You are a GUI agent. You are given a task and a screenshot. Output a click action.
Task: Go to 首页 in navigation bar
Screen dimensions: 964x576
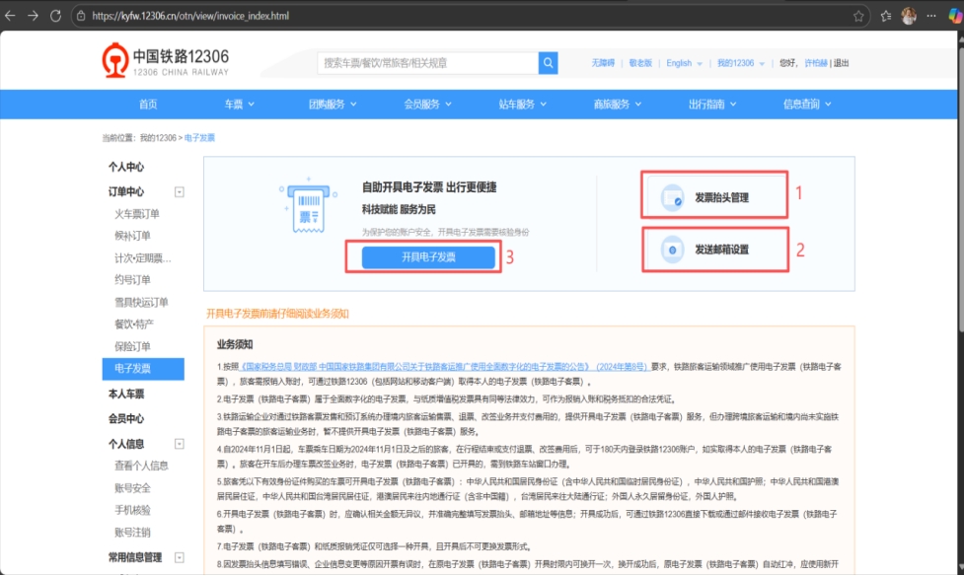148,105
